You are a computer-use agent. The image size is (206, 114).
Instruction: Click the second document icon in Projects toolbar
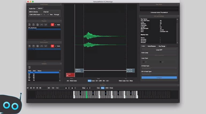[x=33, y=25]
